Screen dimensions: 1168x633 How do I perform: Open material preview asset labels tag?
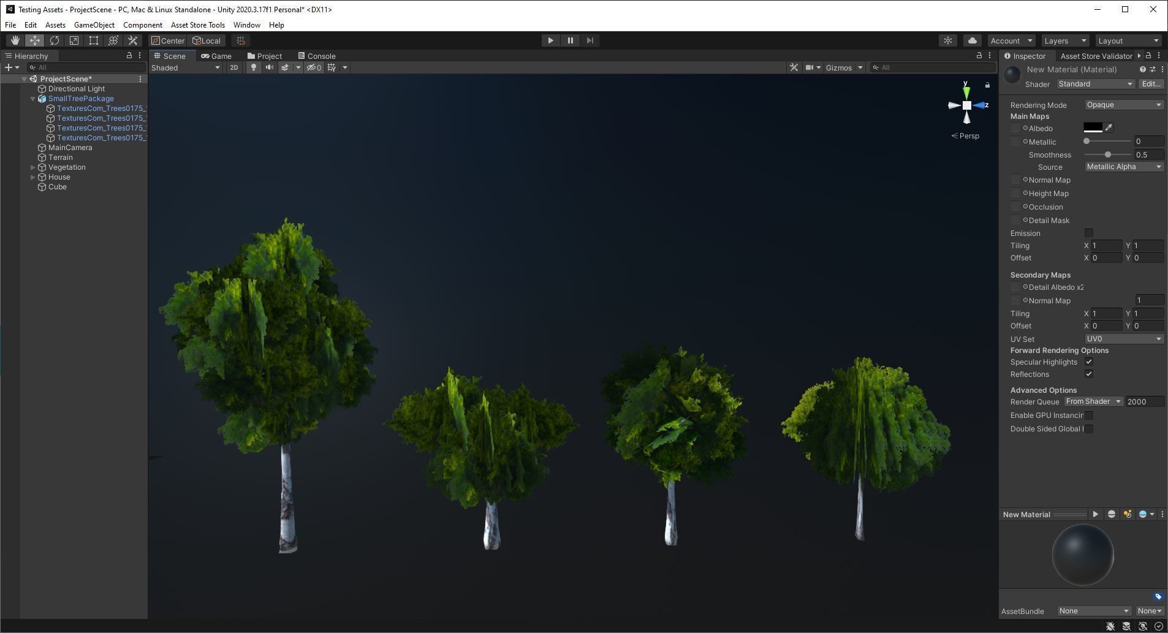1158,596
